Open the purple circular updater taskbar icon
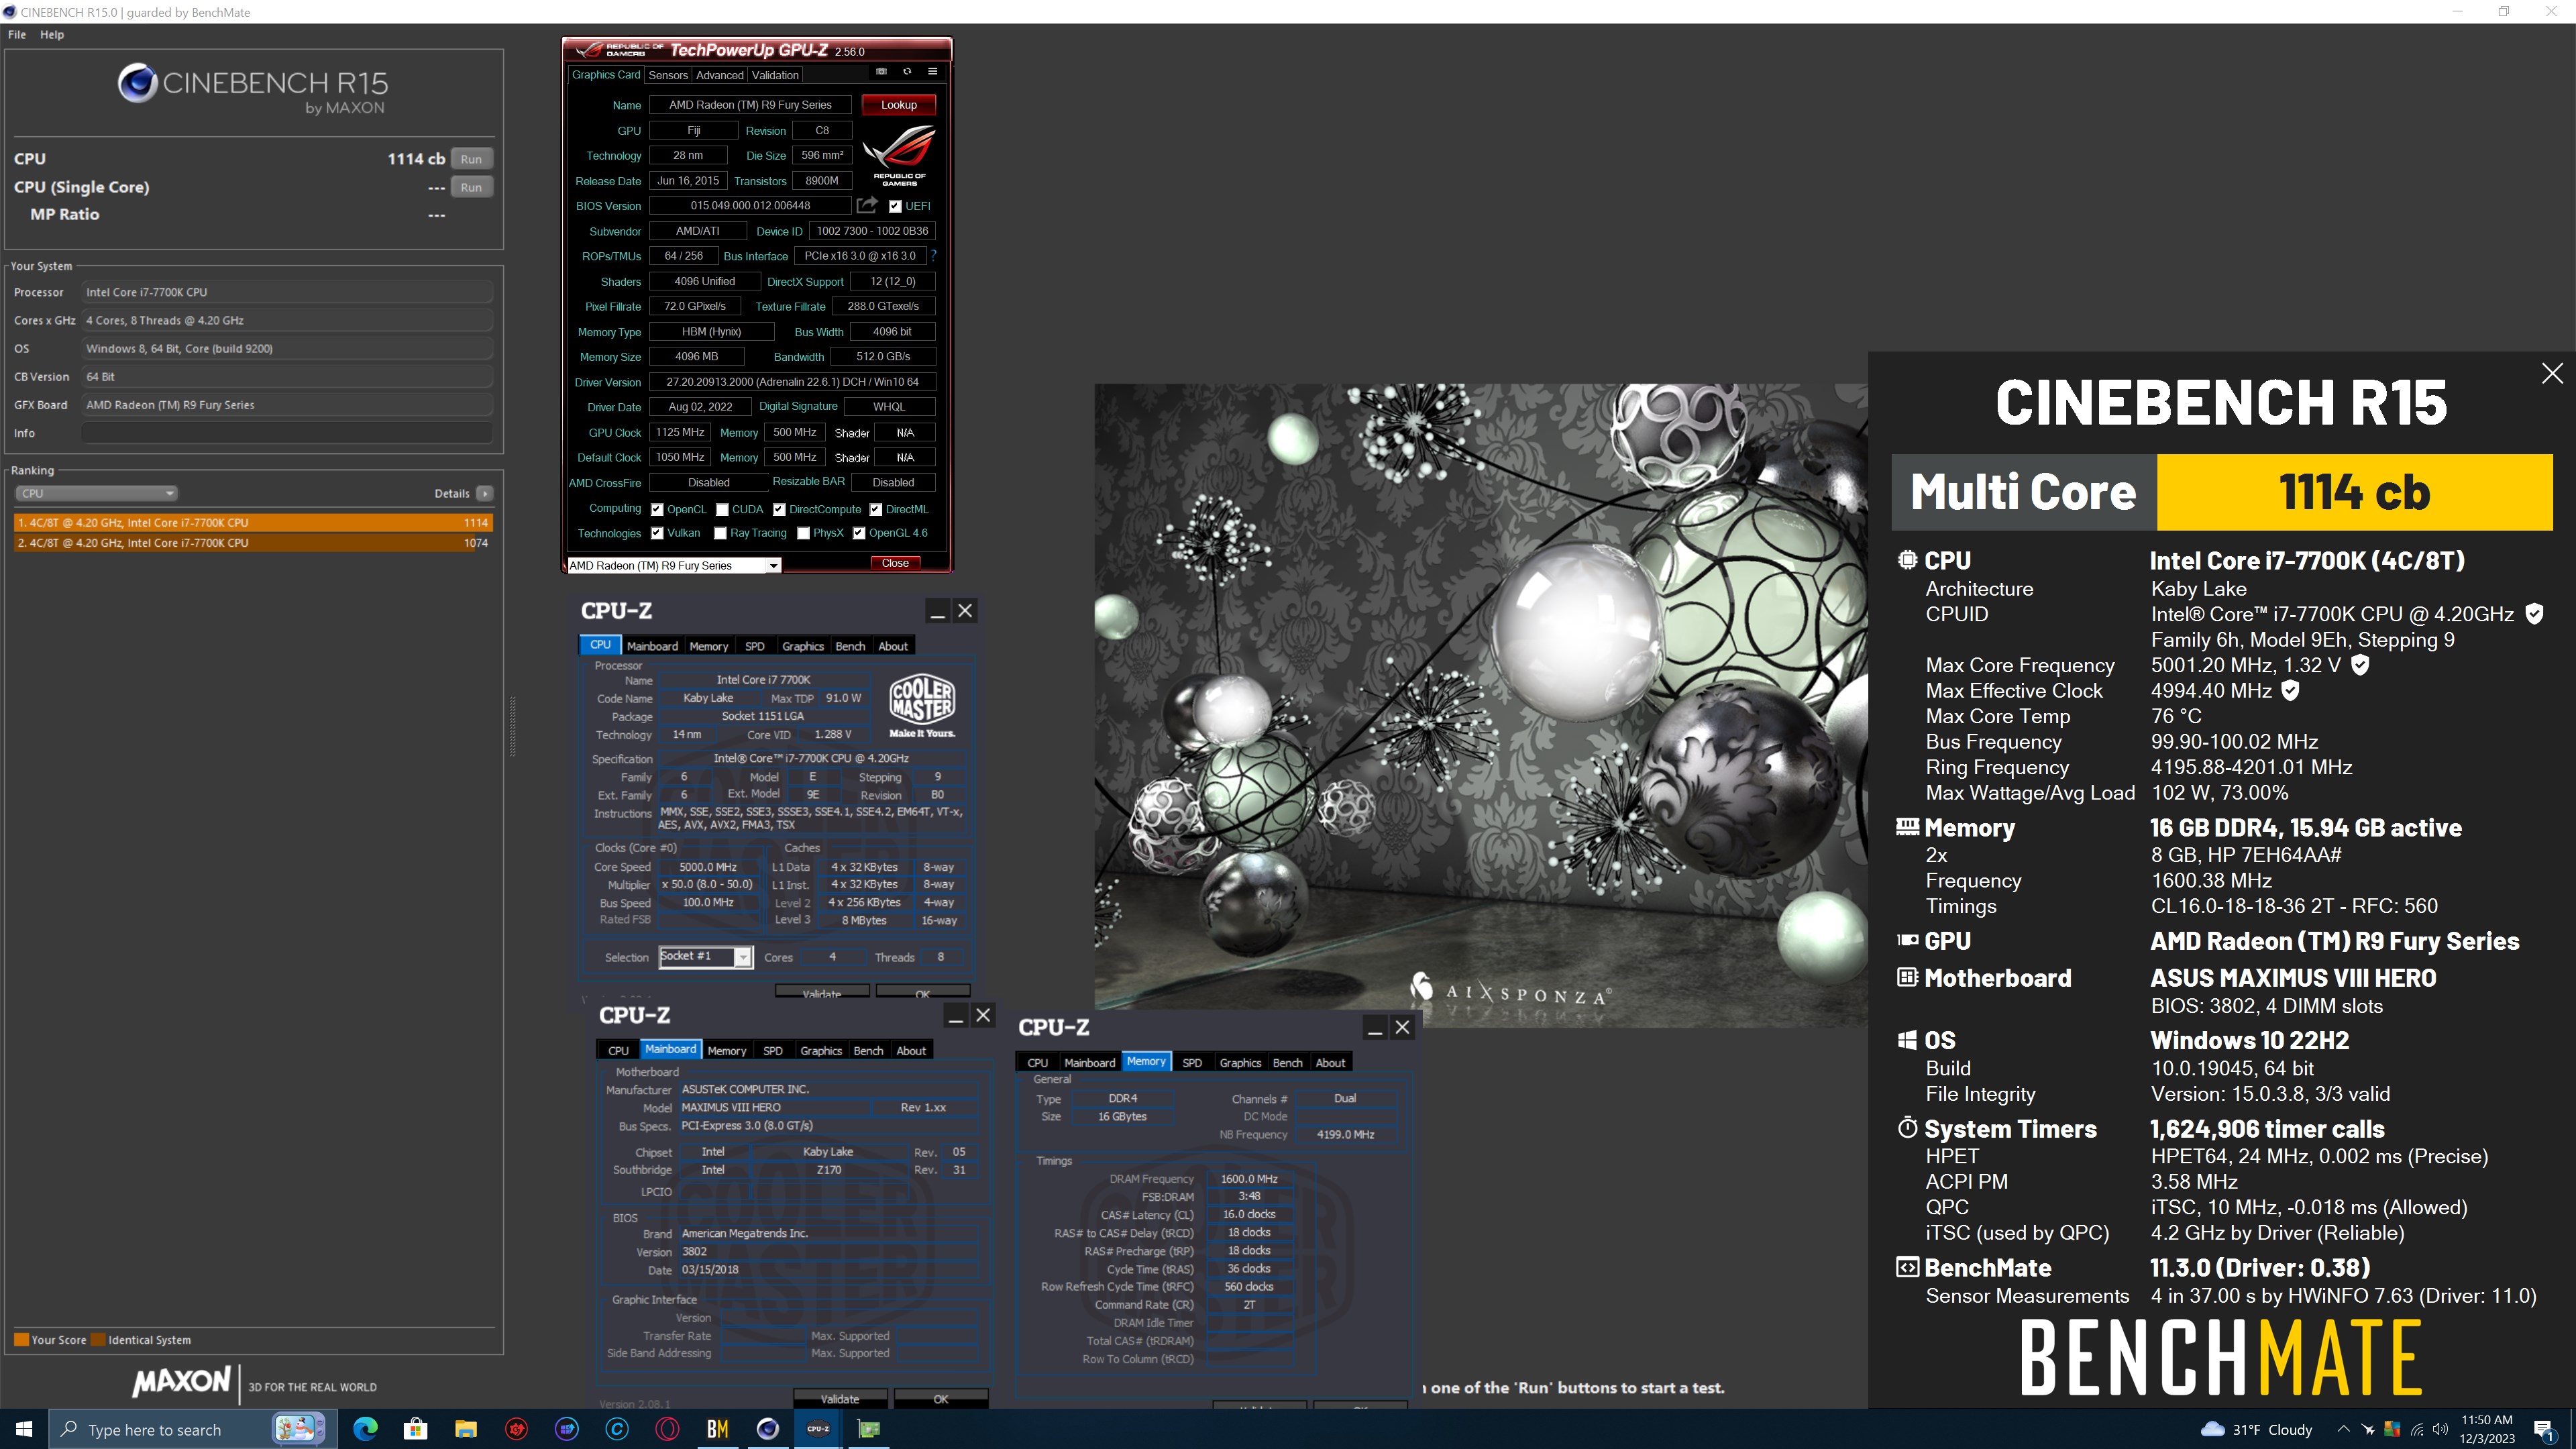Screen dimensions: 2576x1449 coord(567,1429)
